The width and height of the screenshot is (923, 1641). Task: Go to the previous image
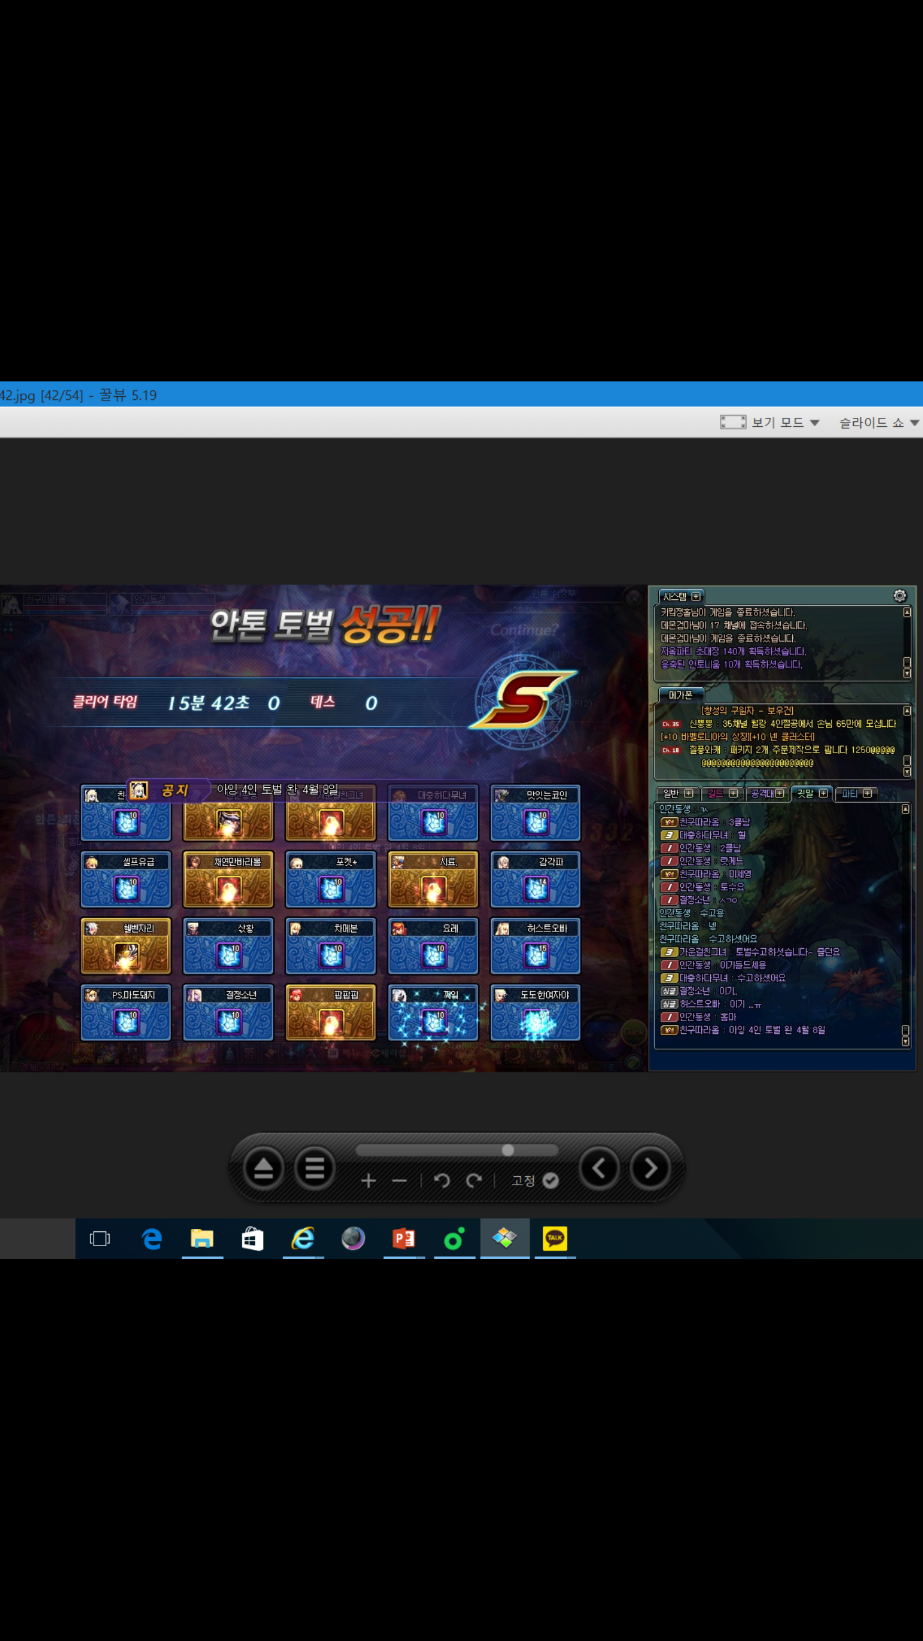point(599,1168)
